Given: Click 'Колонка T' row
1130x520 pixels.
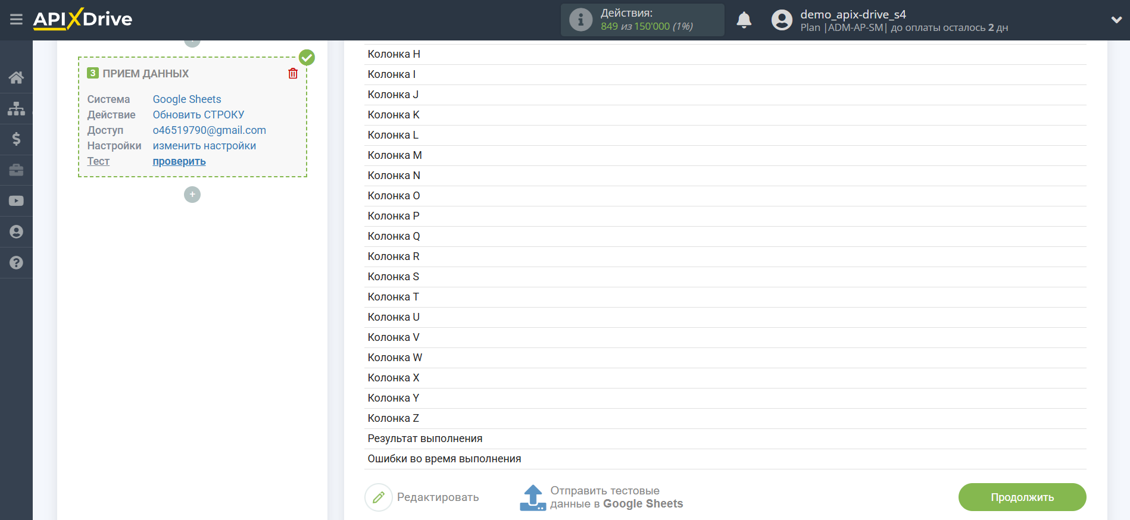Looking at the screenshot, I should (725, 297).
